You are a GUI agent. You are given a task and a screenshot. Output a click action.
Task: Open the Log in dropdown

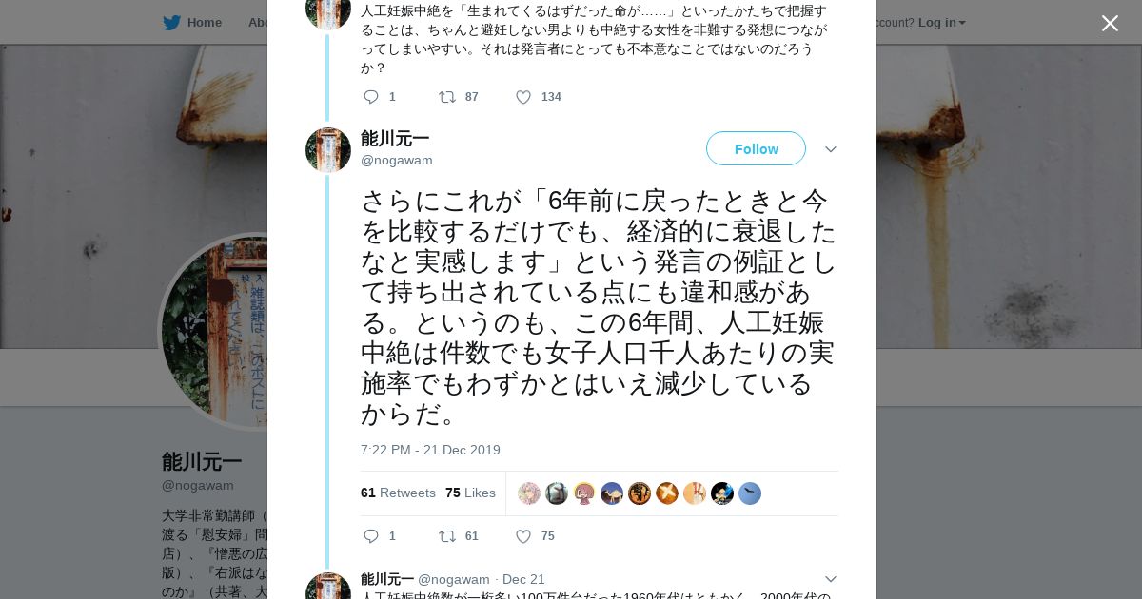[941, 22]
